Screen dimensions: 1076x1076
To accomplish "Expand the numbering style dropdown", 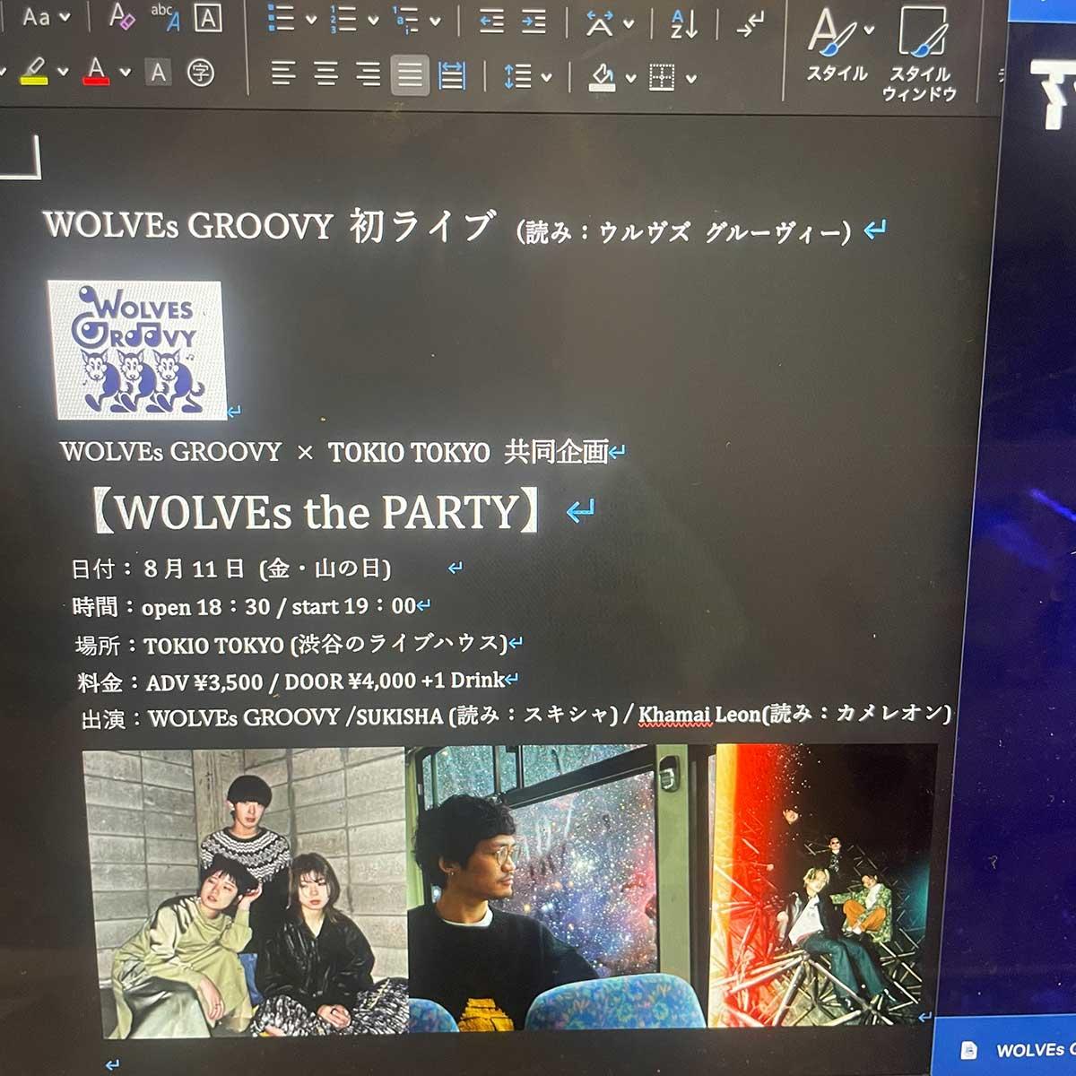I will (373, 20).
